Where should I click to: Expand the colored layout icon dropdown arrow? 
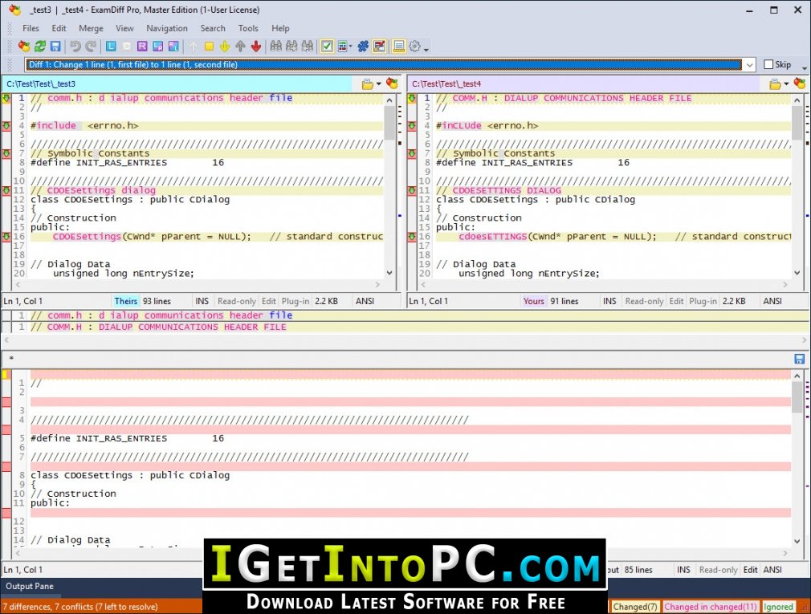(351, 47)
